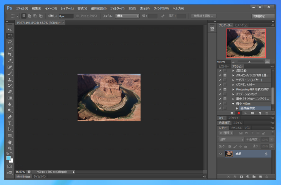Select the Eyedropper tool
This screenshot has width=281, height=185.
coord(10,61)
